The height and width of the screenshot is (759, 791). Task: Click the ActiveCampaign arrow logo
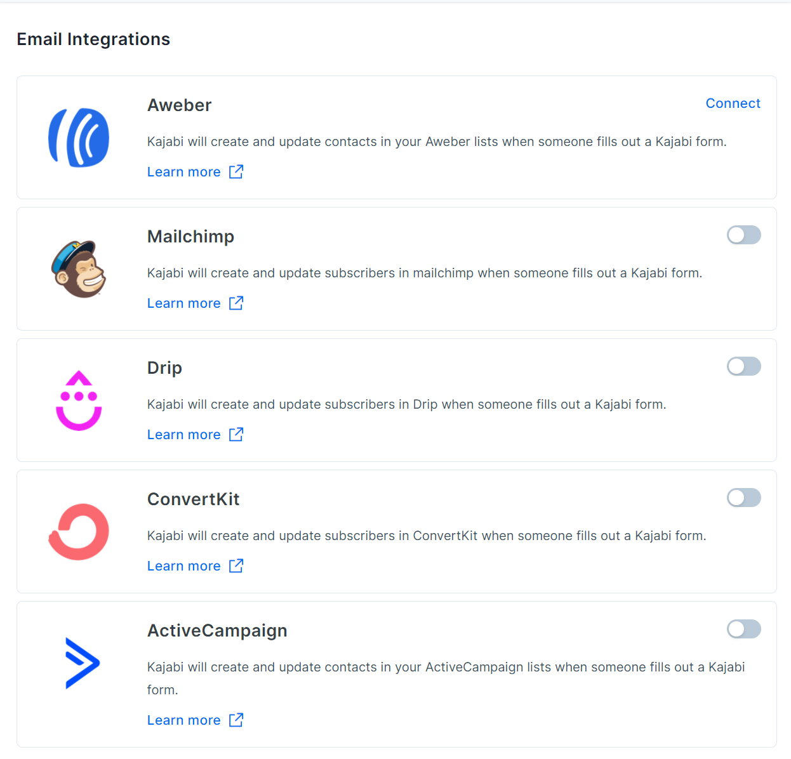[x=83, y=663]
